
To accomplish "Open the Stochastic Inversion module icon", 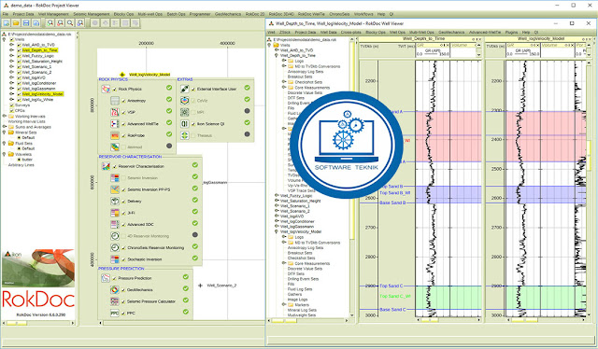I will tap(114, 259).
